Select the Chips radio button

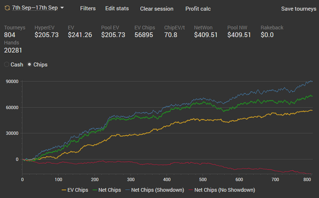[x=30, y=65]
